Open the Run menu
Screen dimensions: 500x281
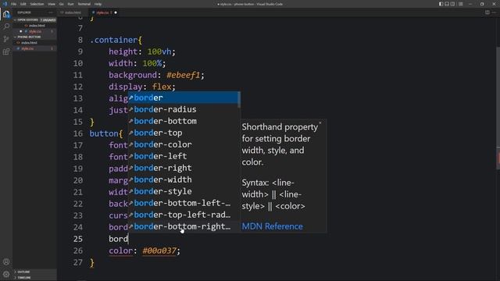[70, 4]
